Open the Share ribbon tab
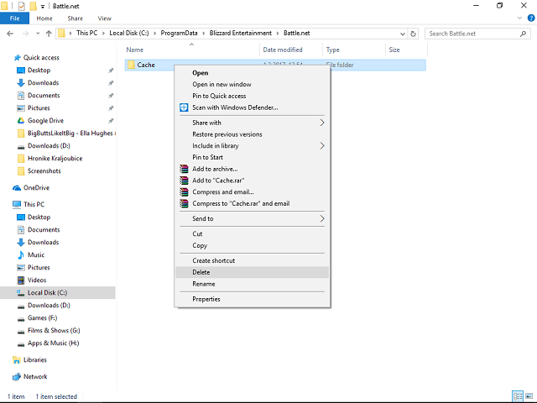 click(75, 18)
